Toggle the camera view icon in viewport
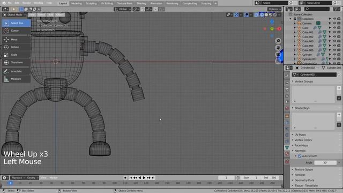The height and width of the screenshot is (193, 343). tap(278, 54)
